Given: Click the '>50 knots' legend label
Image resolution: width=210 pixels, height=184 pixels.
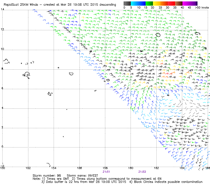Looking at the screenshot, I should tap(202, 8).
